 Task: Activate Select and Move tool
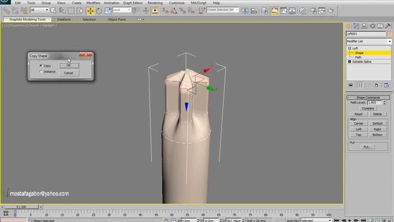90,11
